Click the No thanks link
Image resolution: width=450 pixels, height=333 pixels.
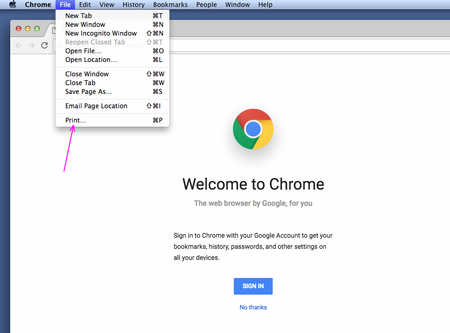coord(253,307)
